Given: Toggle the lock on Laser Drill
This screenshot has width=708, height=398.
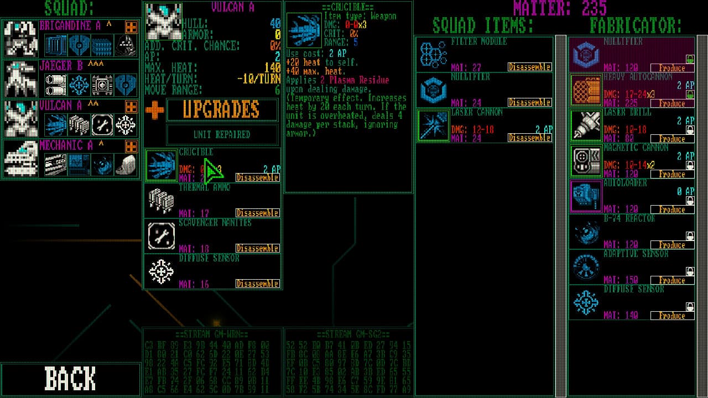Looking at the screenshot, I should [x=690, y=130].
